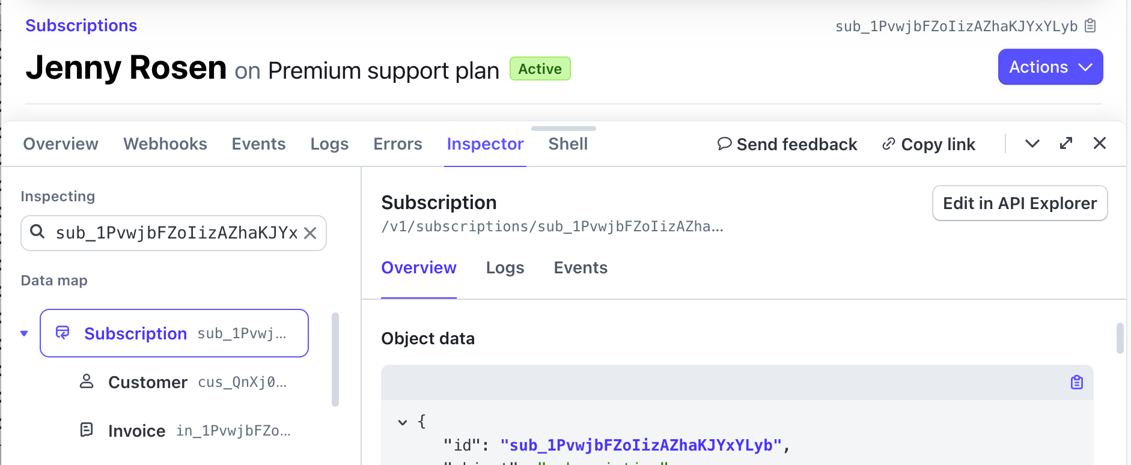Close the developer tools panel
The width and height of the screenshot is (1131, 465).
tap(1099, 144)
